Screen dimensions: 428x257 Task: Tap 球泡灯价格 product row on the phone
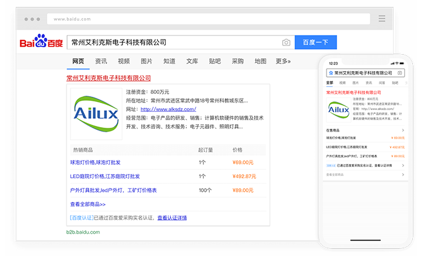(365, 138)
